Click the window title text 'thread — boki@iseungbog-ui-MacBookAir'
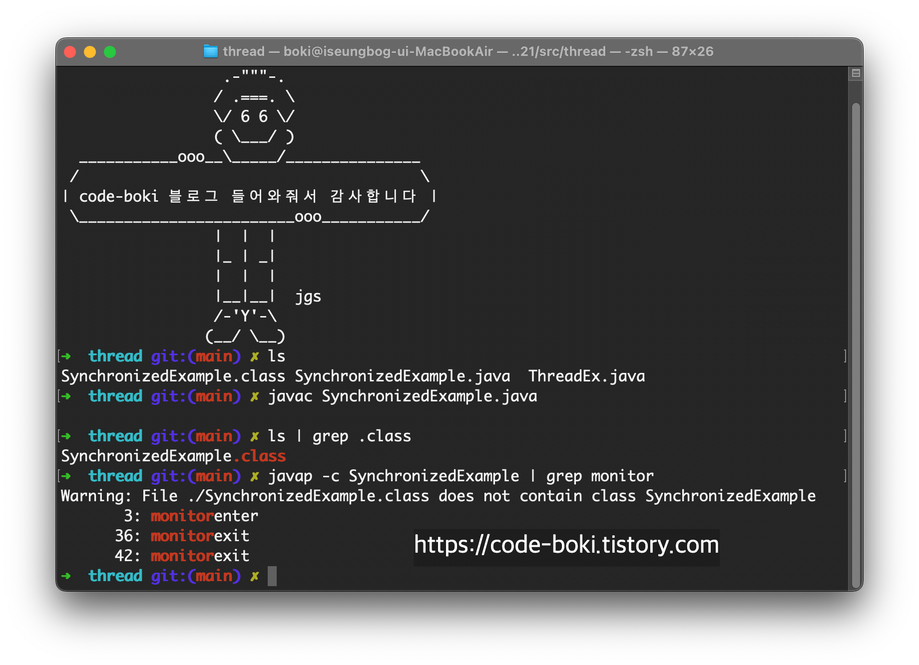919x665 pixels. click(358, 51)
